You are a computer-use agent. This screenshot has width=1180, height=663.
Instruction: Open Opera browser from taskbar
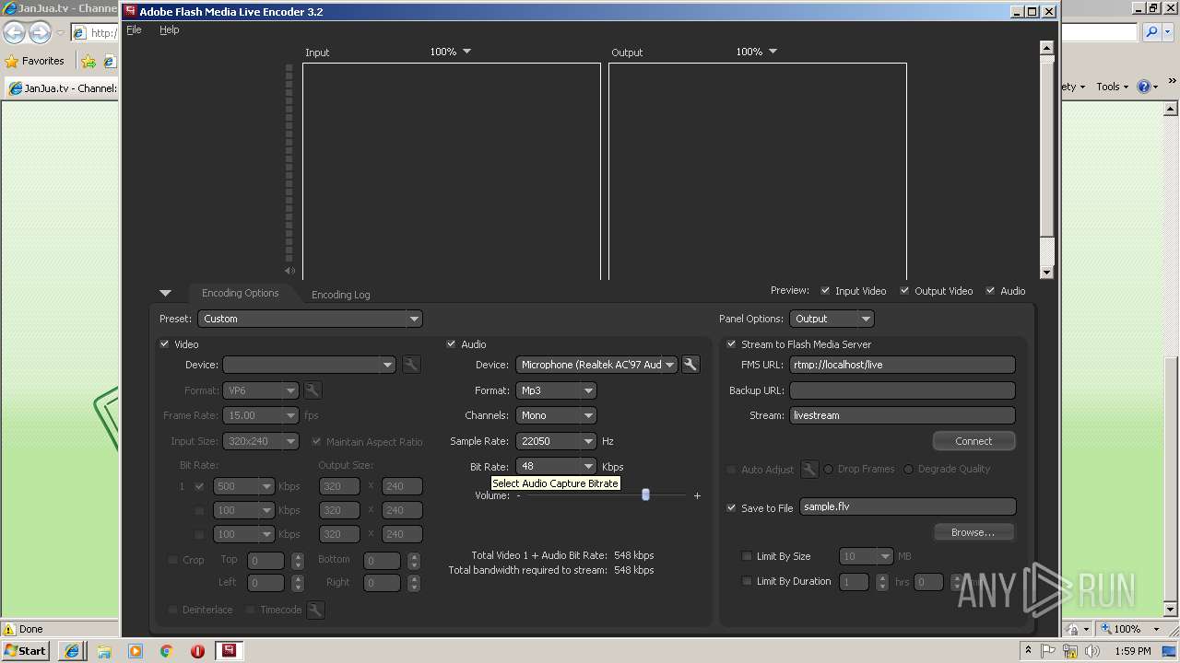pos(197,651)
